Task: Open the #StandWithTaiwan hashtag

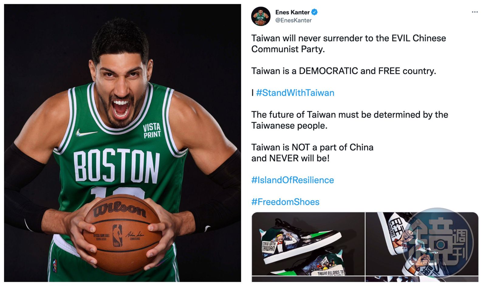Action: [295, 93]
